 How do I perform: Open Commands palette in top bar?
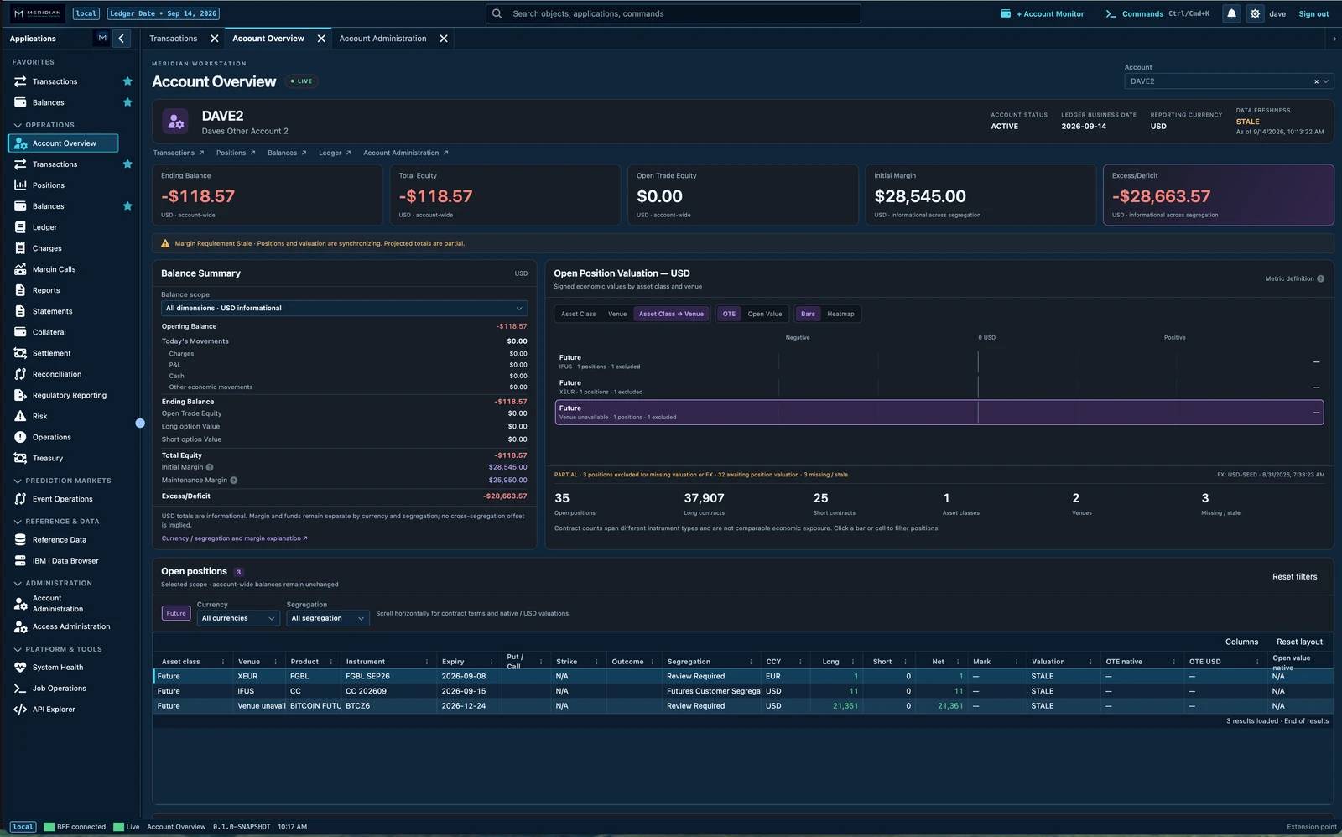coord(1142,13)
